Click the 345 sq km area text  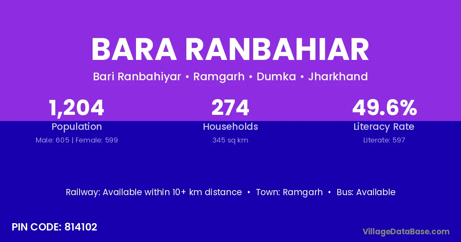(230, 140)
